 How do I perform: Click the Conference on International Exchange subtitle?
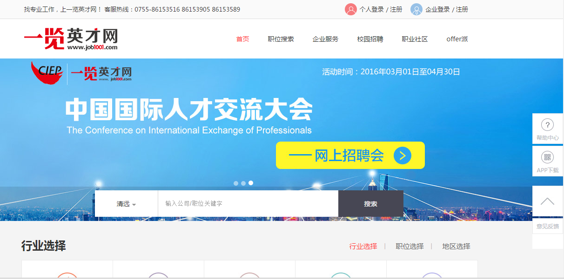(189, 130)
